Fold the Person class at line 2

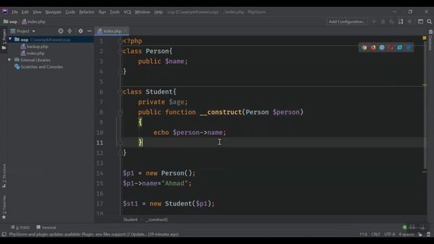pyautogui.click(x=120, y=52)
